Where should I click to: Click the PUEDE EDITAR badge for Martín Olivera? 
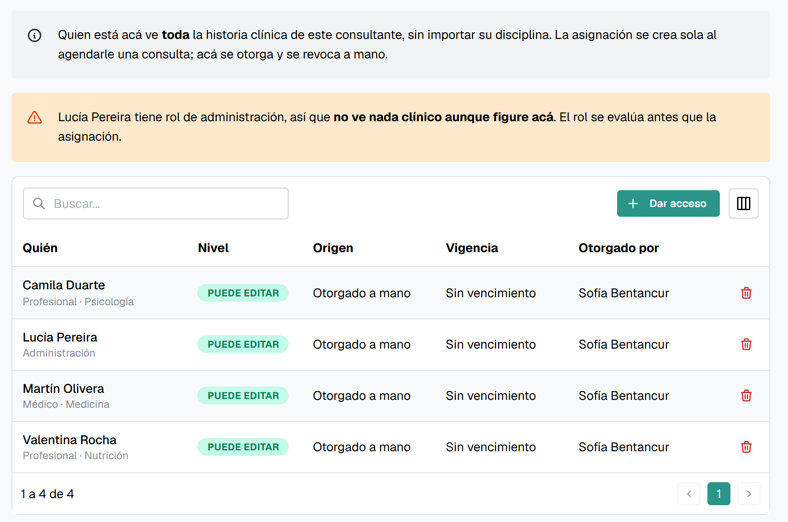click(x=243, y=395)
